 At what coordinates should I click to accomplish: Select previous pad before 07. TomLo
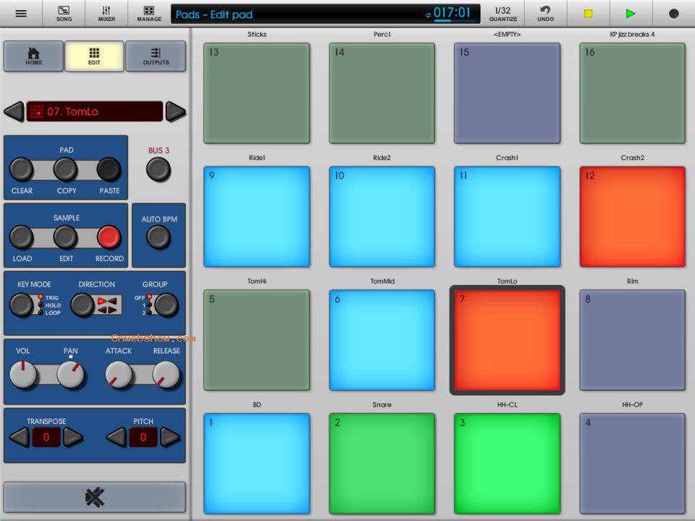click(14, 111)
